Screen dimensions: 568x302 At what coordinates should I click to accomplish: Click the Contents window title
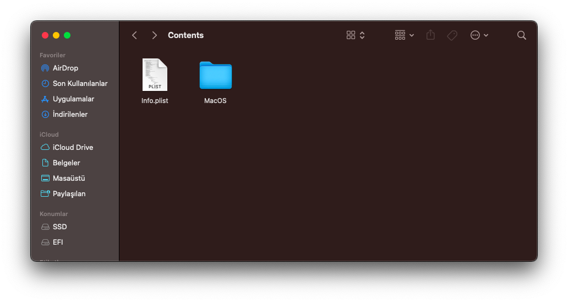pos(186,35)
